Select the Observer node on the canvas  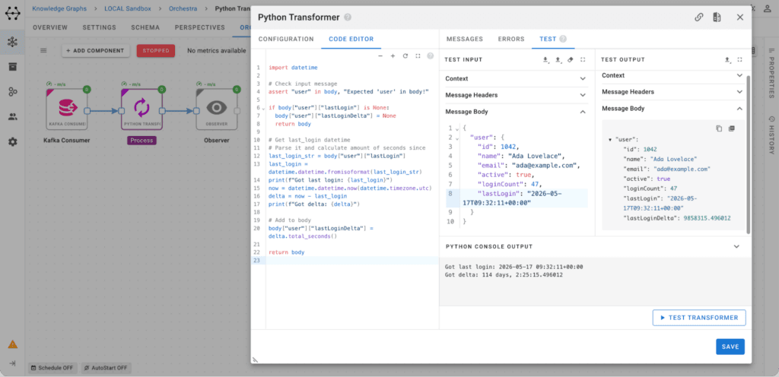215,109
